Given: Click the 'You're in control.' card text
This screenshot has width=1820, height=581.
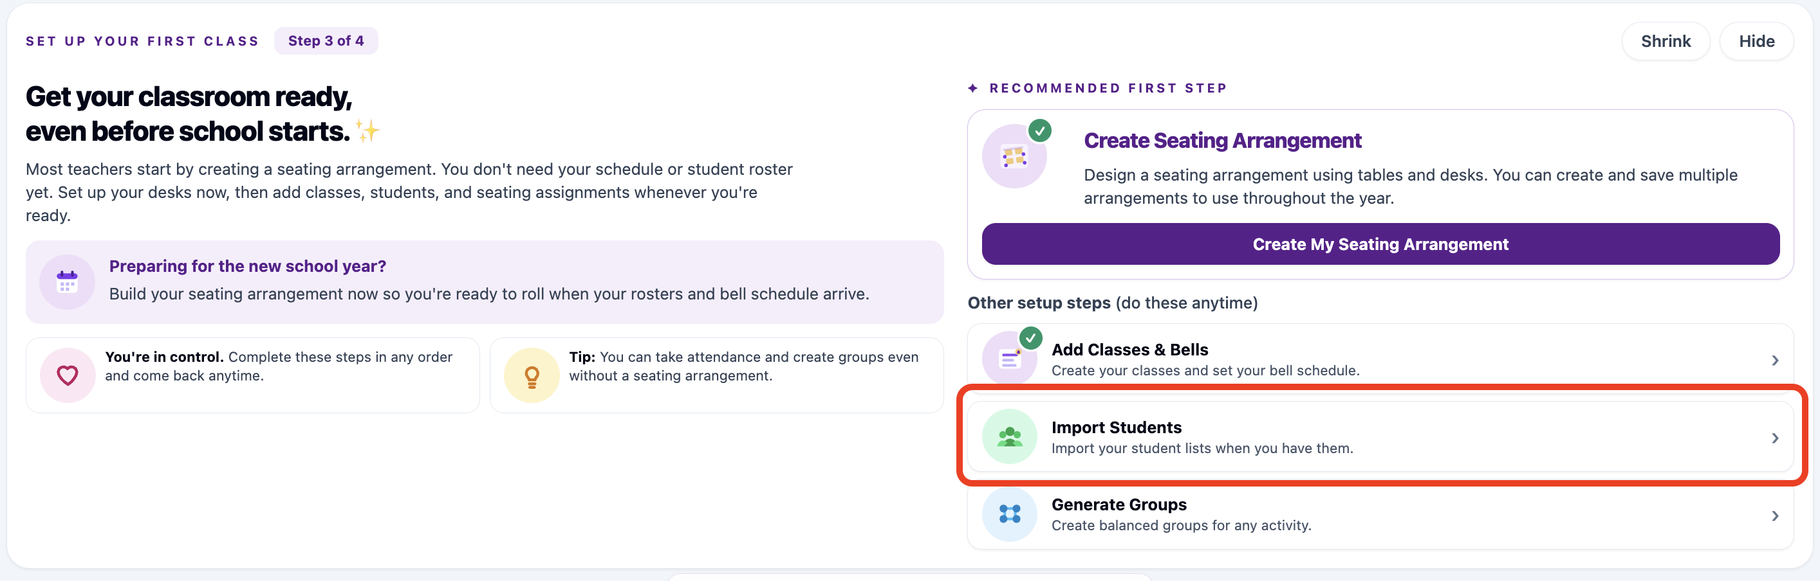Looking at the screenshot, I should click(279, 366).
